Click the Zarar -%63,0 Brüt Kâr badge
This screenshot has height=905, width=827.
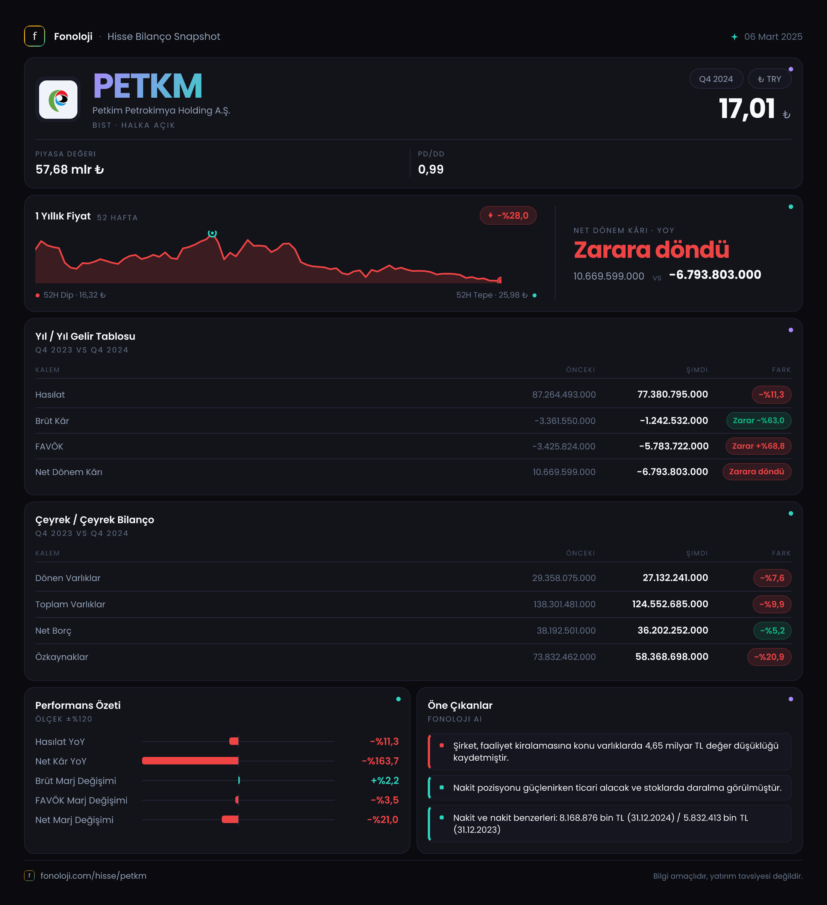758,420
